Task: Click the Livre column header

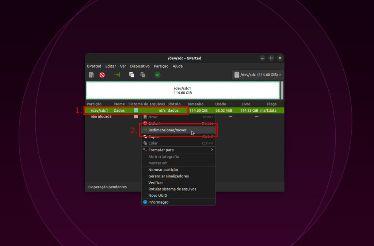Action: (246, 104)
